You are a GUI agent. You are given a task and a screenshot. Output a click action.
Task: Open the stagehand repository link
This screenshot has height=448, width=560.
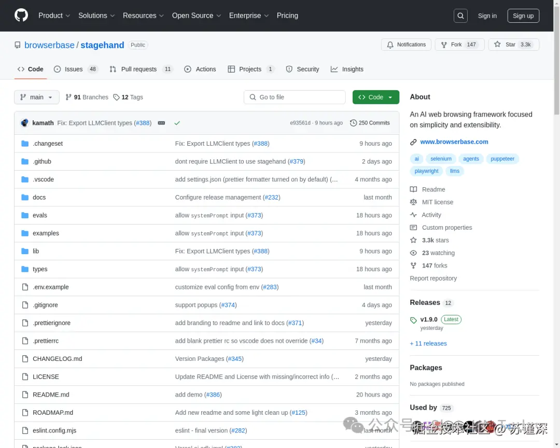click(102, 45)
